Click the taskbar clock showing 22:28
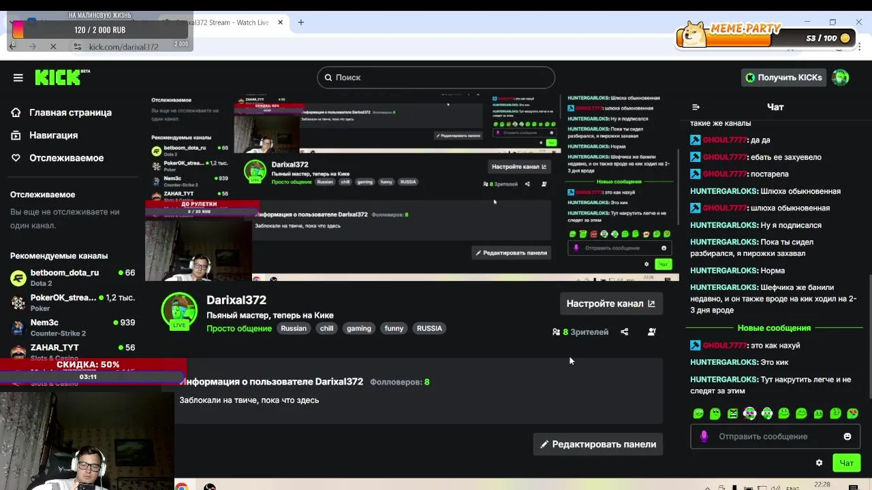 (x=822, y=485)
